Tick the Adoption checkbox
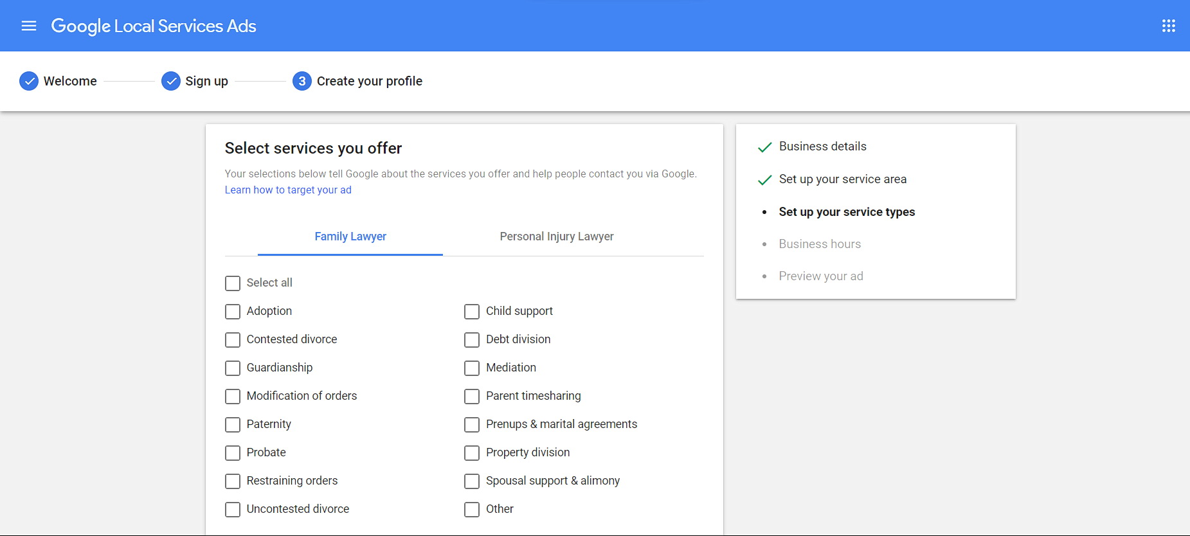The width and height of the screenshot is (1190, 536). point(233,312)
